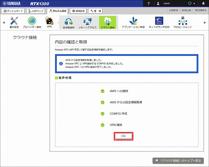Click the blue info icon in message box
This screenshot has height=167, width=209.
pyautogui.click(x=61, y=64)
